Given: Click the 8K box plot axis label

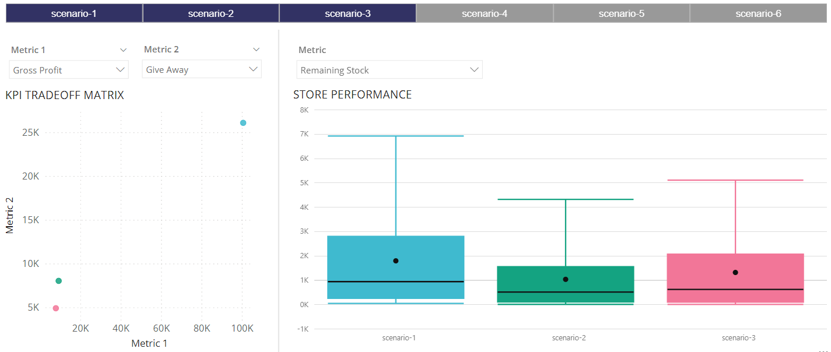Looking at the screenshot, I should tap(304, 110).
